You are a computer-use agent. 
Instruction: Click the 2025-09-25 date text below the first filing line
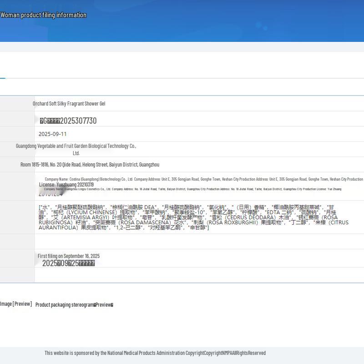(68, 263)
